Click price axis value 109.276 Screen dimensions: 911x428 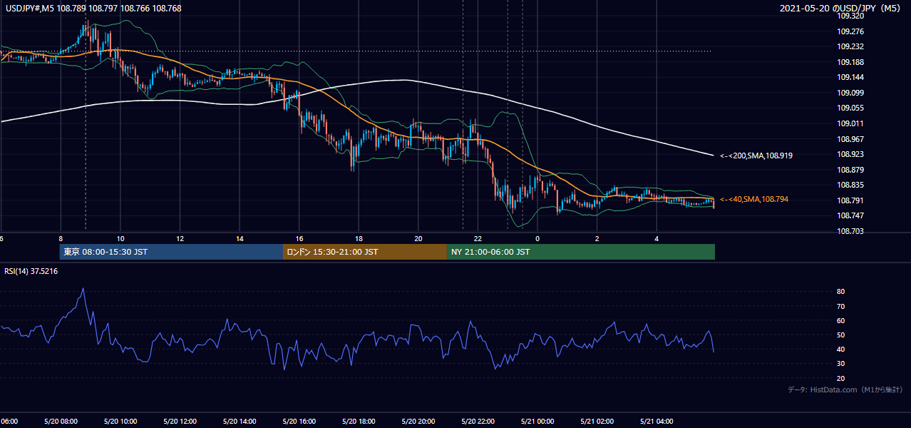pos(850,31)
